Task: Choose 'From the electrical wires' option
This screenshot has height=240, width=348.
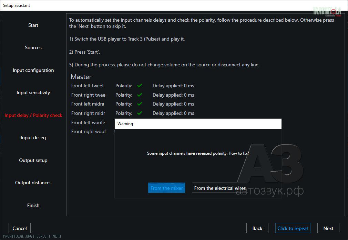Action: 220,188
